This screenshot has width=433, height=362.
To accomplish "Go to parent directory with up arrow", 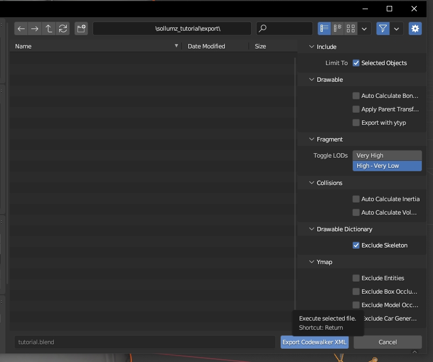I will click(49, 29).
